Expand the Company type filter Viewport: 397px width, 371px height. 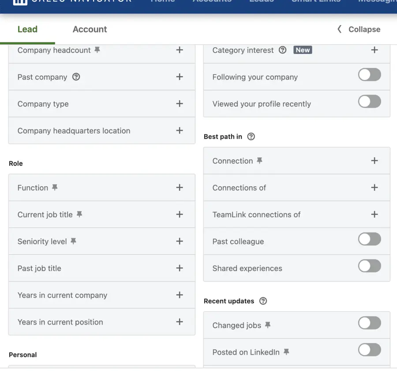(180, 104)
